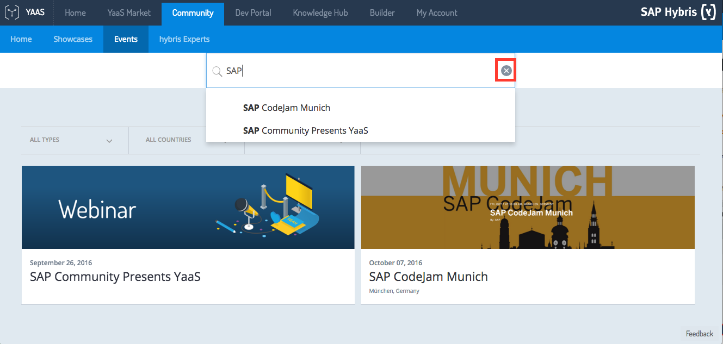
Task: Click the date October 07, 2016
Action: (x=396, y=263)
